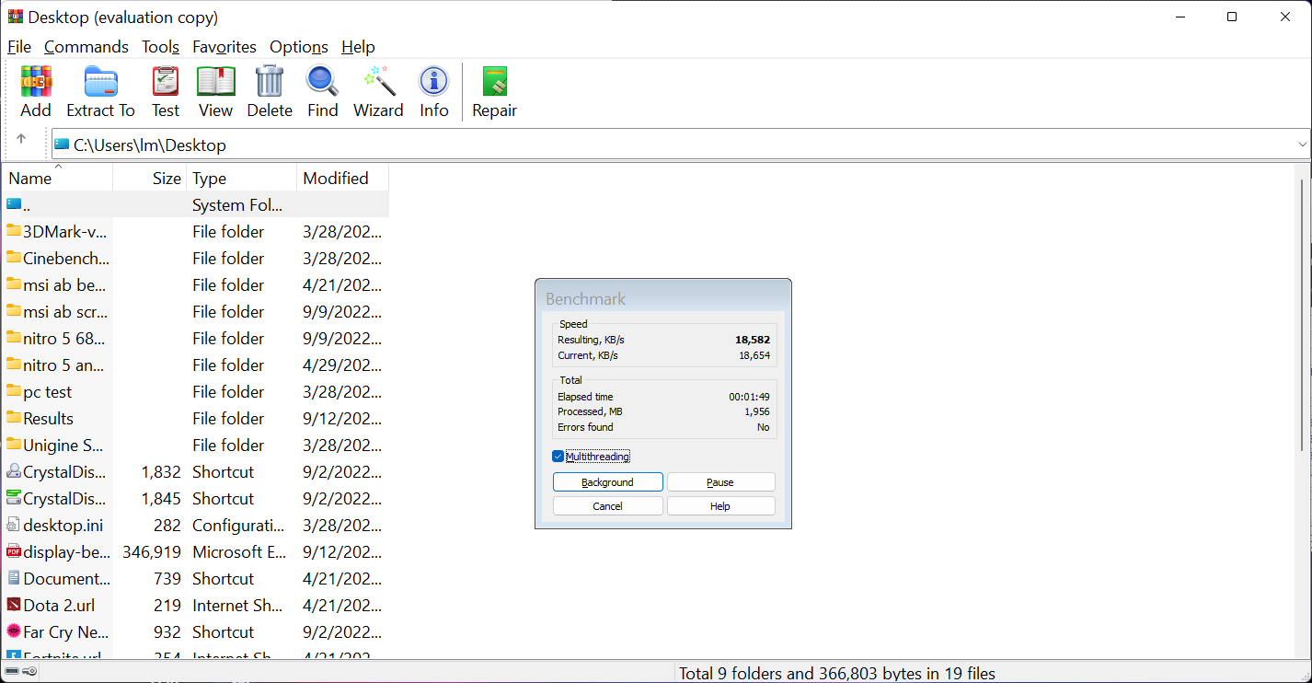
Task: Open the Favorites menu
Action: tap(224, 47)
